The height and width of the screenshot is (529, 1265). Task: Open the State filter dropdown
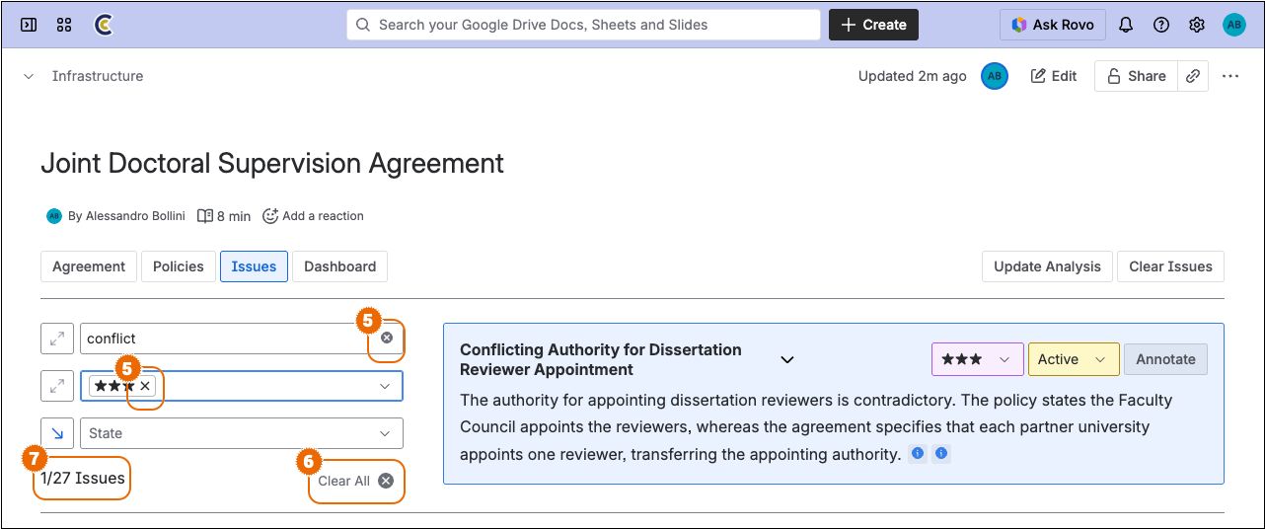pos(241,433)
